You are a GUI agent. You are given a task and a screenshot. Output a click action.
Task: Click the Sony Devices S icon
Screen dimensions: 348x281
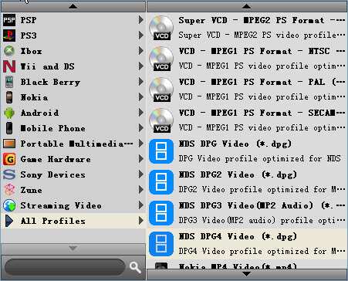(9, 174)
